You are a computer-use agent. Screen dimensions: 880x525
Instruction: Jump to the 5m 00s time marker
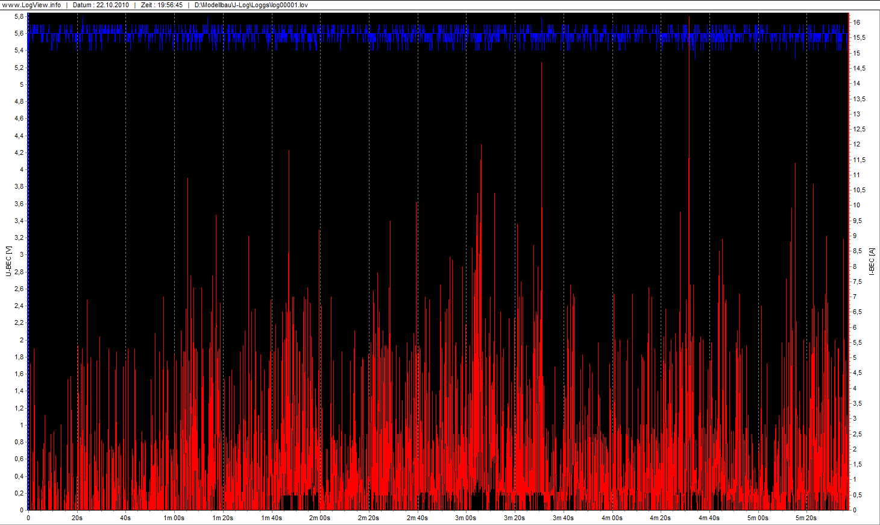click(x=758, y=518)
